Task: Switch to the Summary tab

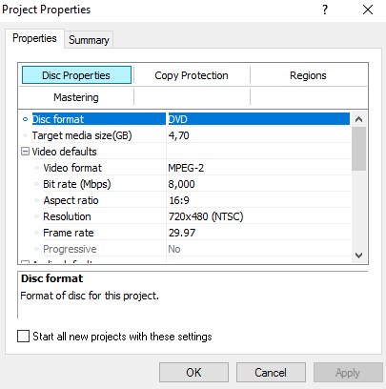Action: click(x=89, y=40)
